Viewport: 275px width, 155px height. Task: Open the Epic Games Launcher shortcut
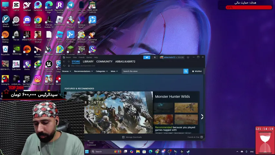(x=27, y=81)
